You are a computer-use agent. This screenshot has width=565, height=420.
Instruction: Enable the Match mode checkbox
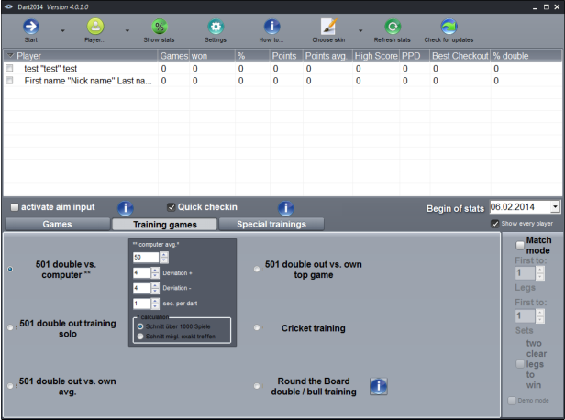(x=520, y=242)
